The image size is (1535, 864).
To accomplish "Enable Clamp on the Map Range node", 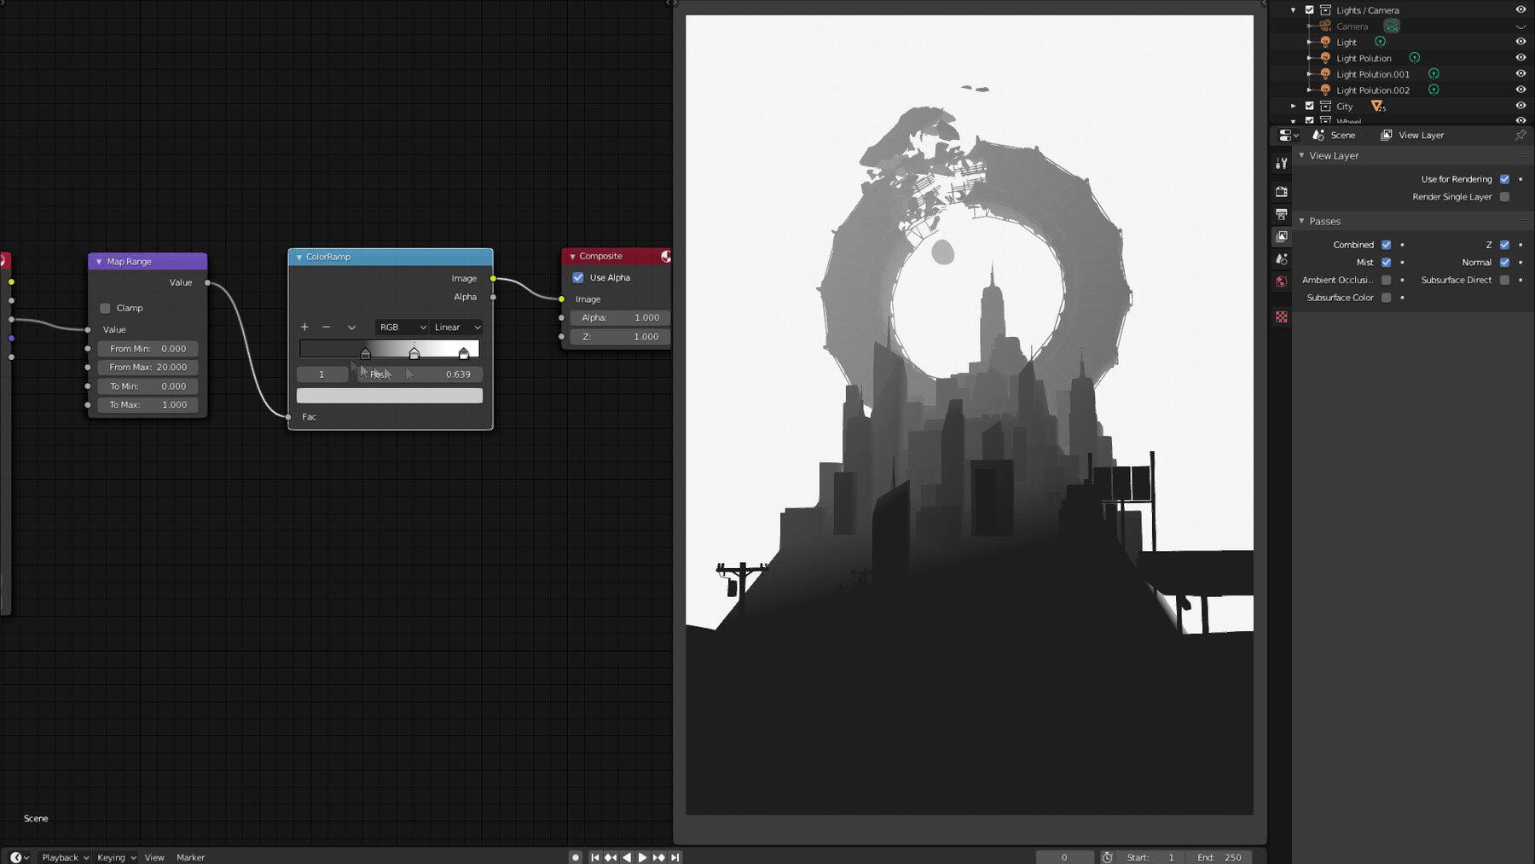I will (x=105, y=308).
